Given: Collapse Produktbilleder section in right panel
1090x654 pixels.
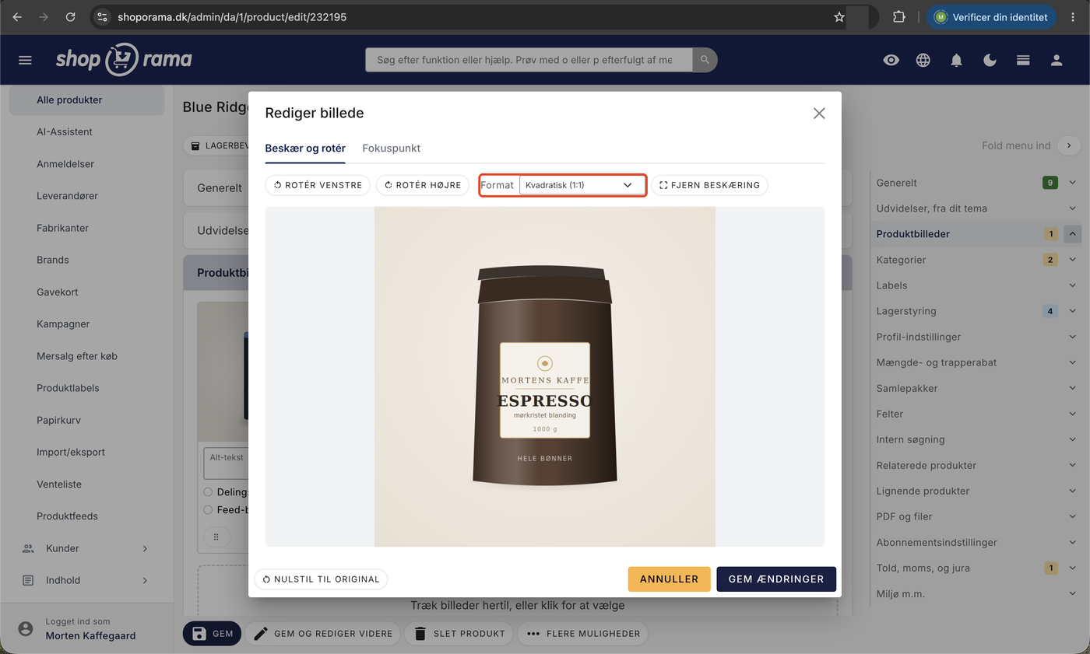Looking at the screenshot, I should coord(1072,234).
